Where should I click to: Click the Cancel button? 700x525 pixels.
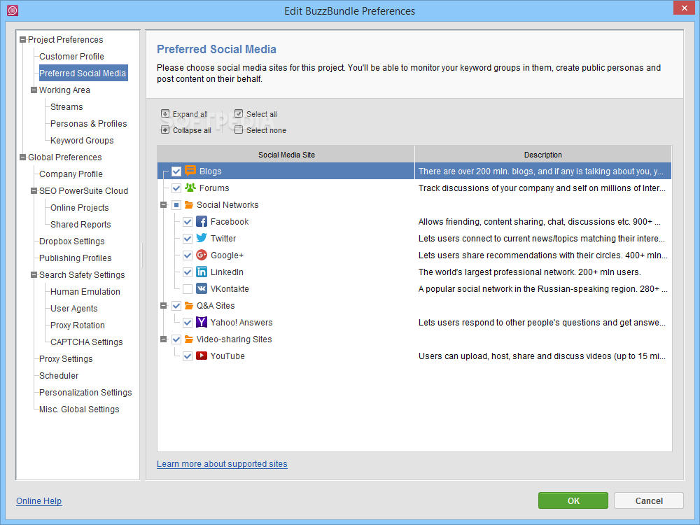pyautogui.click(x=649, y=500)
